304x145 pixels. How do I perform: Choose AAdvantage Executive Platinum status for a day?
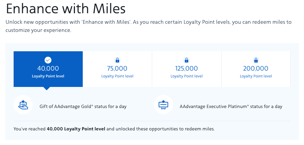pos(231,106)
